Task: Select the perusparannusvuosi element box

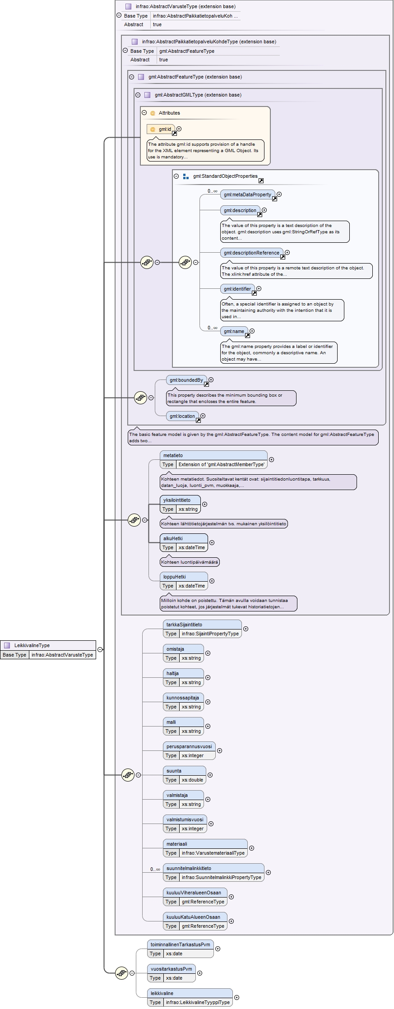Action: [x=189, y=751]
